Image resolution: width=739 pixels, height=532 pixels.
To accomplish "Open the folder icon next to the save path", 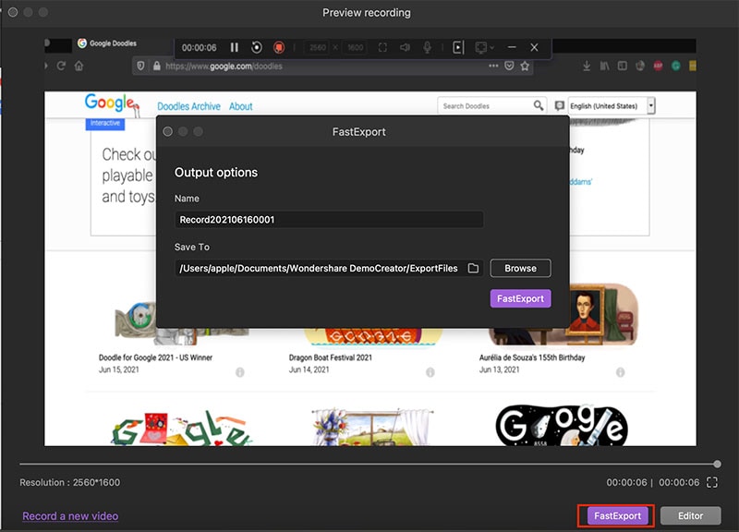I will pyautogui.click(x=473, y=268).
